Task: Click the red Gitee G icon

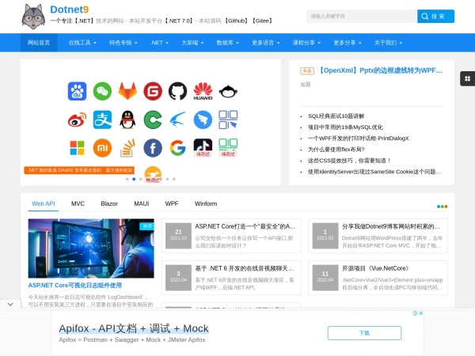Action: coord(153,91)
